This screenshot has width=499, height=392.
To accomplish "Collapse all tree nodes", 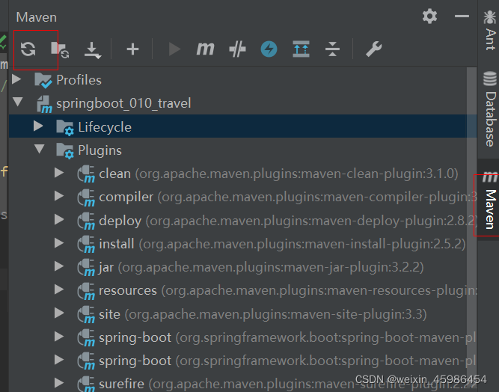I will coord(333,49).
